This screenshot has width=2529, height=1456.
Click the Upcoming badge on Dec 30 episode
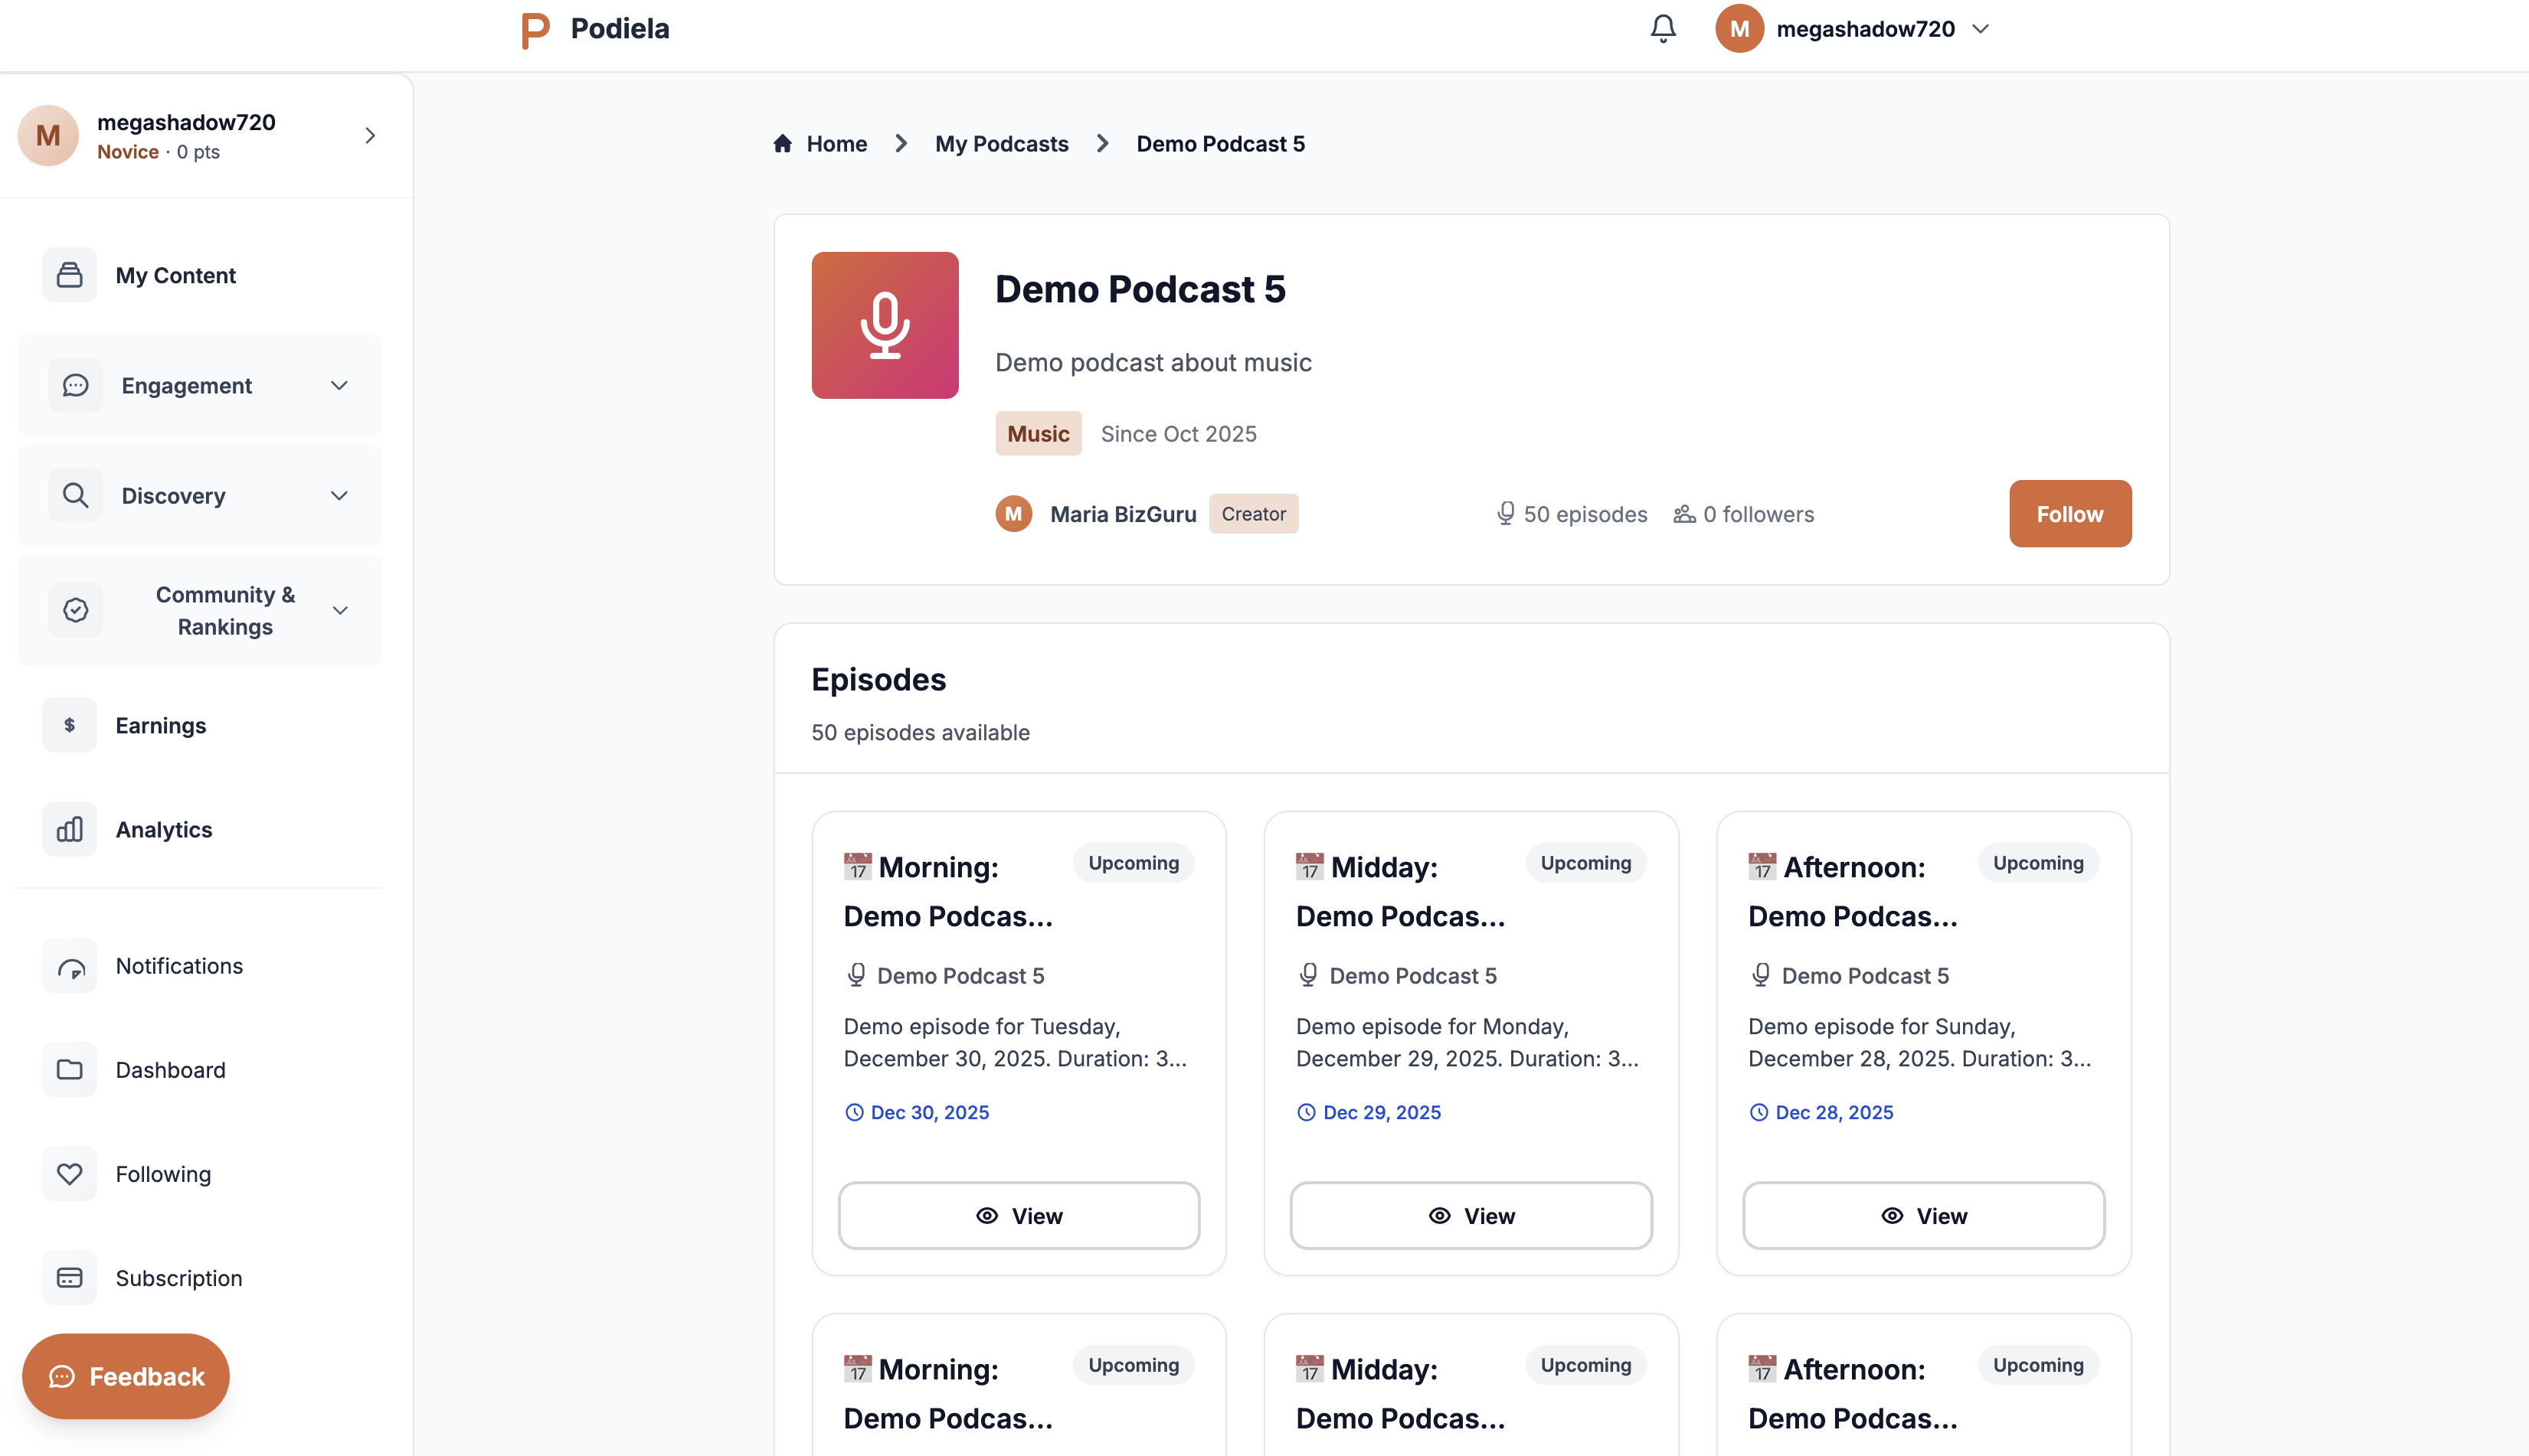(x=1134, y=863)
